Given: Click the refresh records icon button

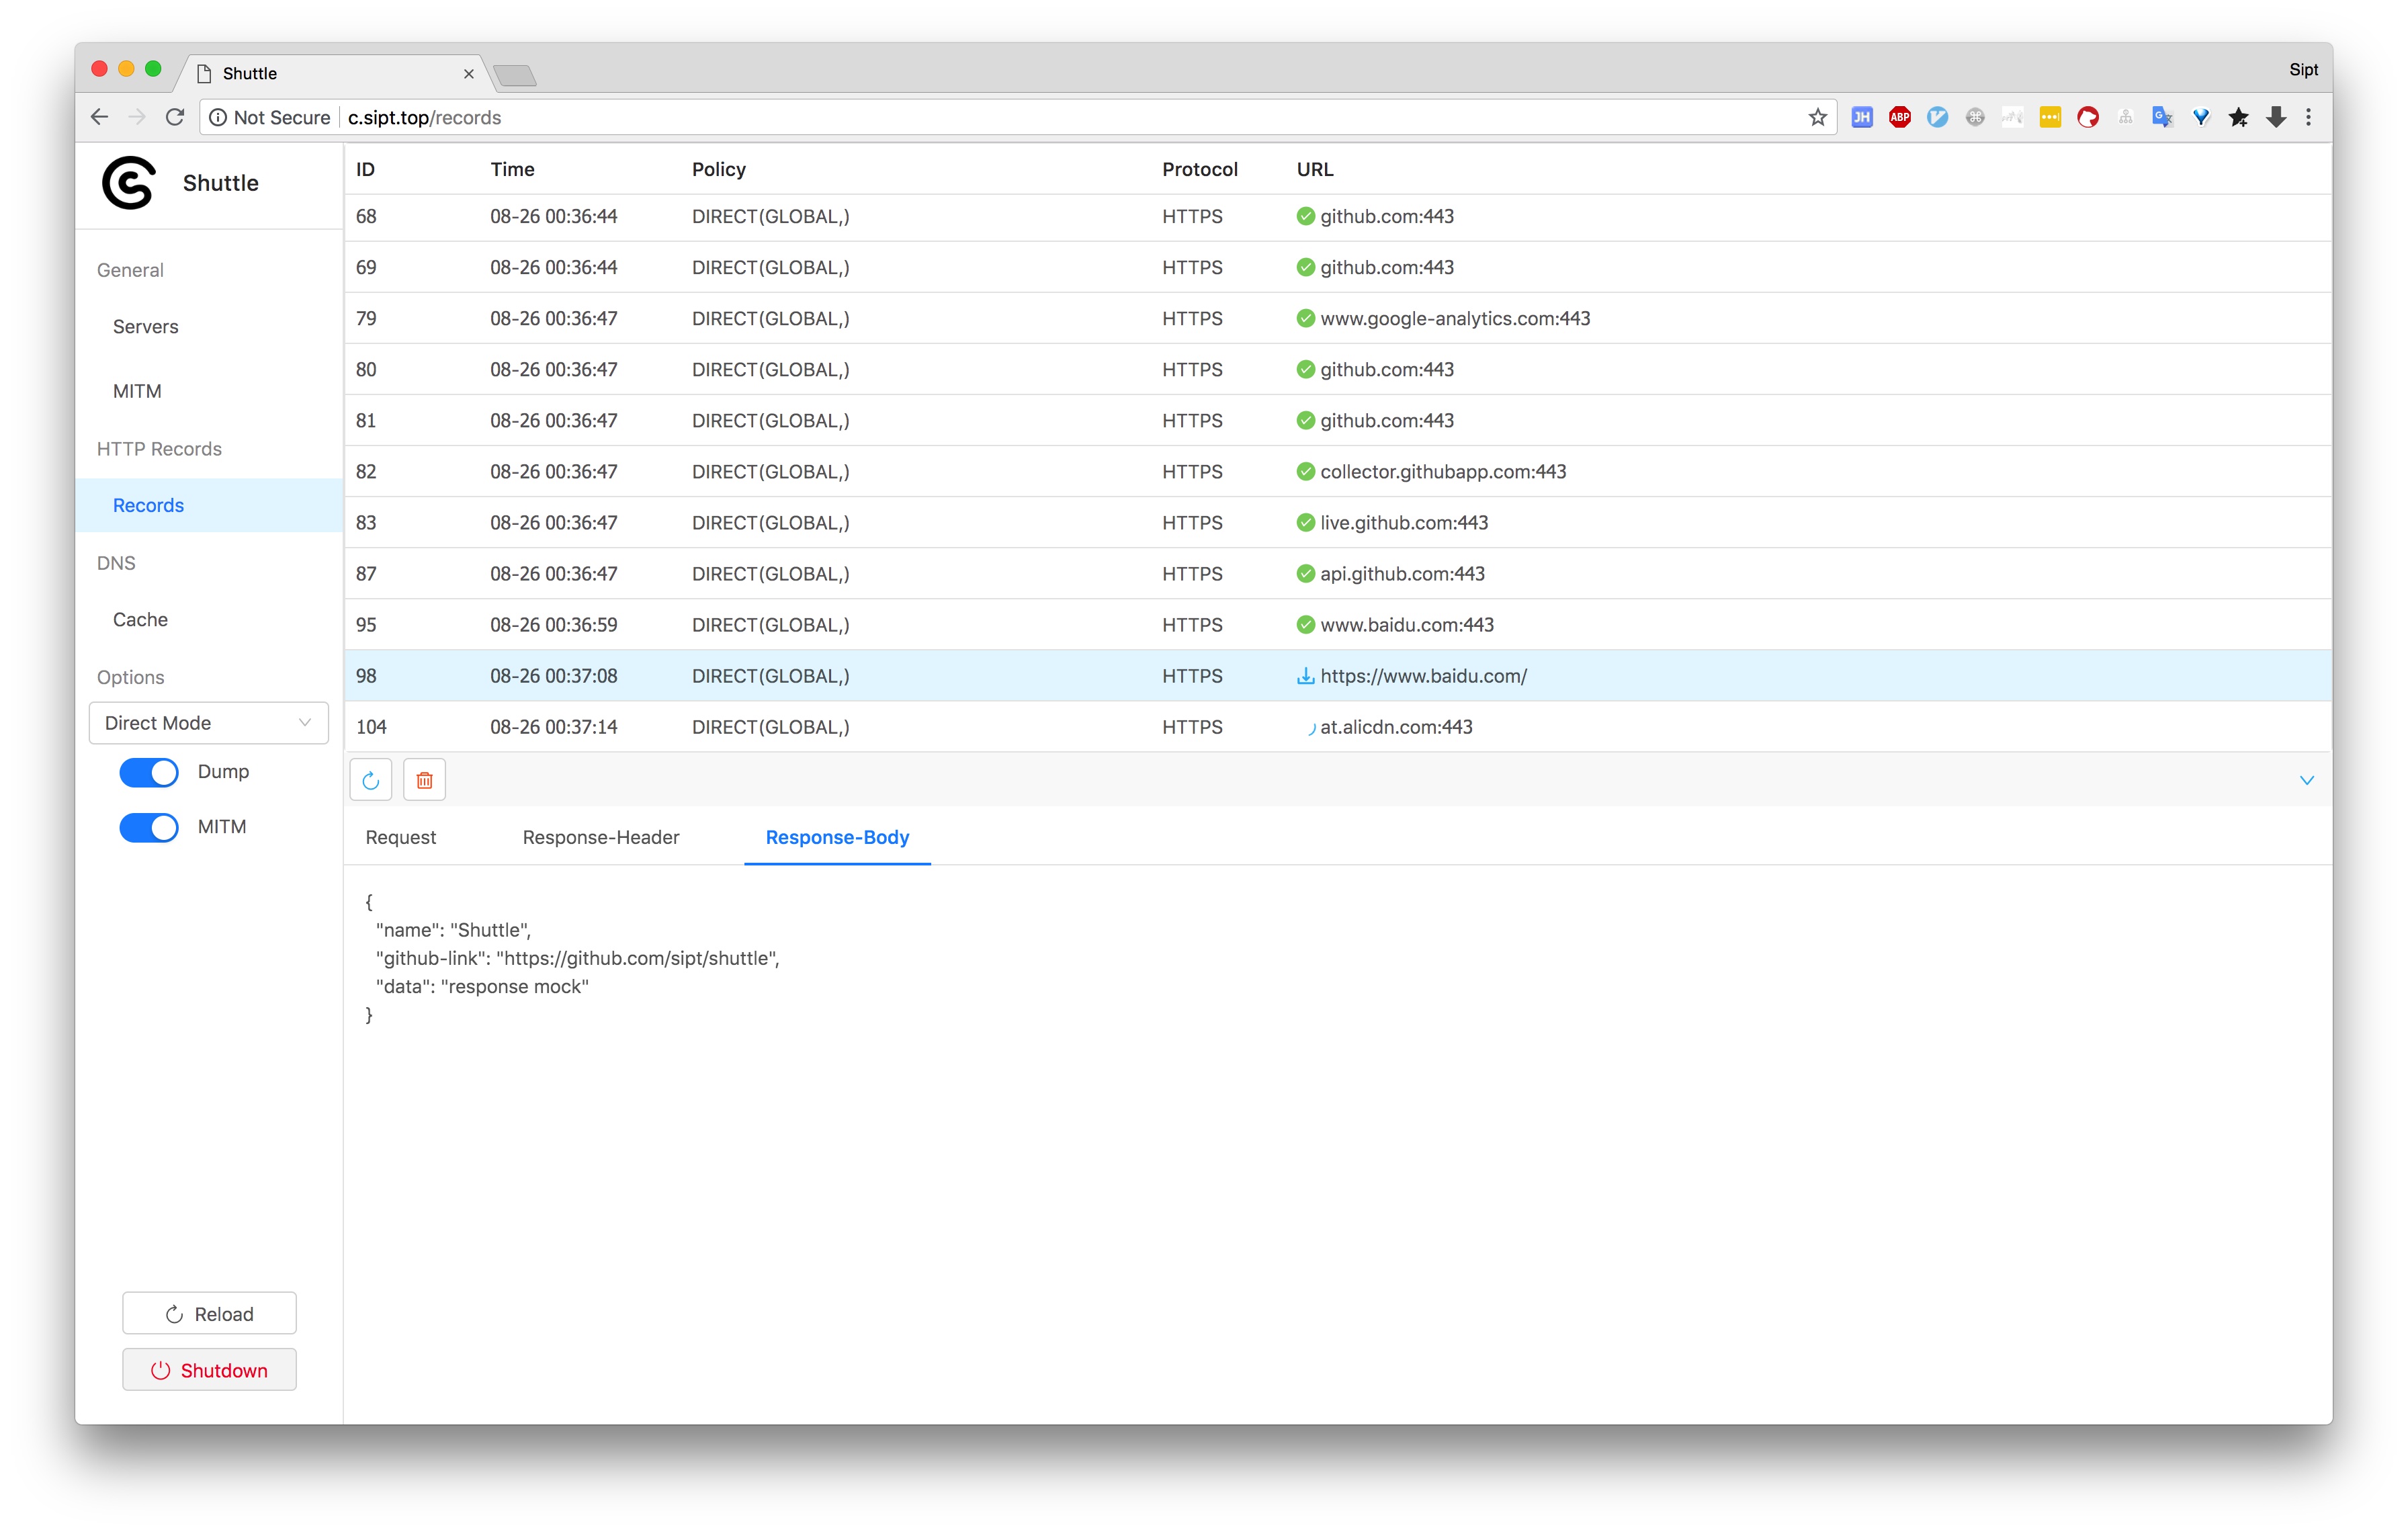Looking at the screenshot, I should [370, 780].
